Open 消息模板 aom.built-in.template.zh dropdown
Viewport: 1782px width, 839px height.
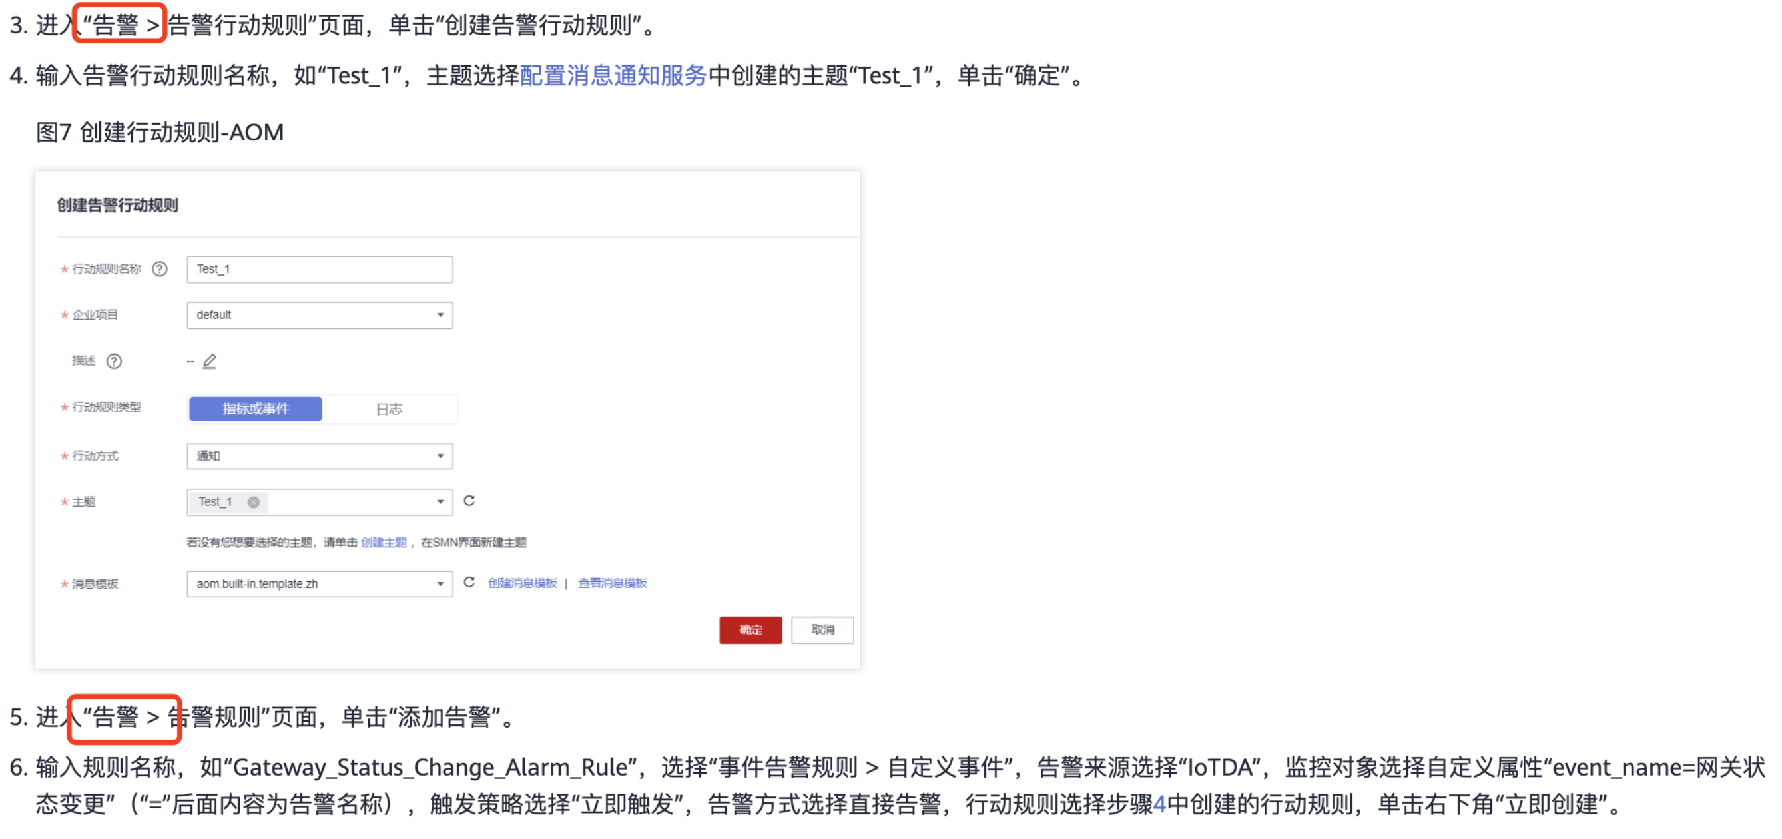(320, 584)
